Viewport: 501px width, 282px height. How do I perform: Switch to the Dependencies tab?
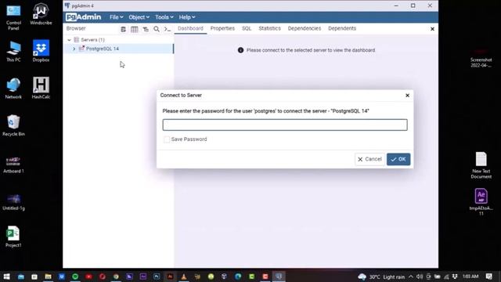(x=305, y=28)
